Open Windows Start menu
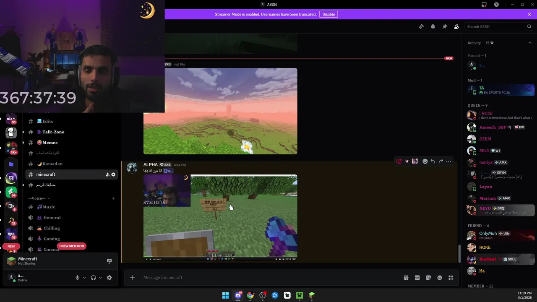 click(226, 295)
